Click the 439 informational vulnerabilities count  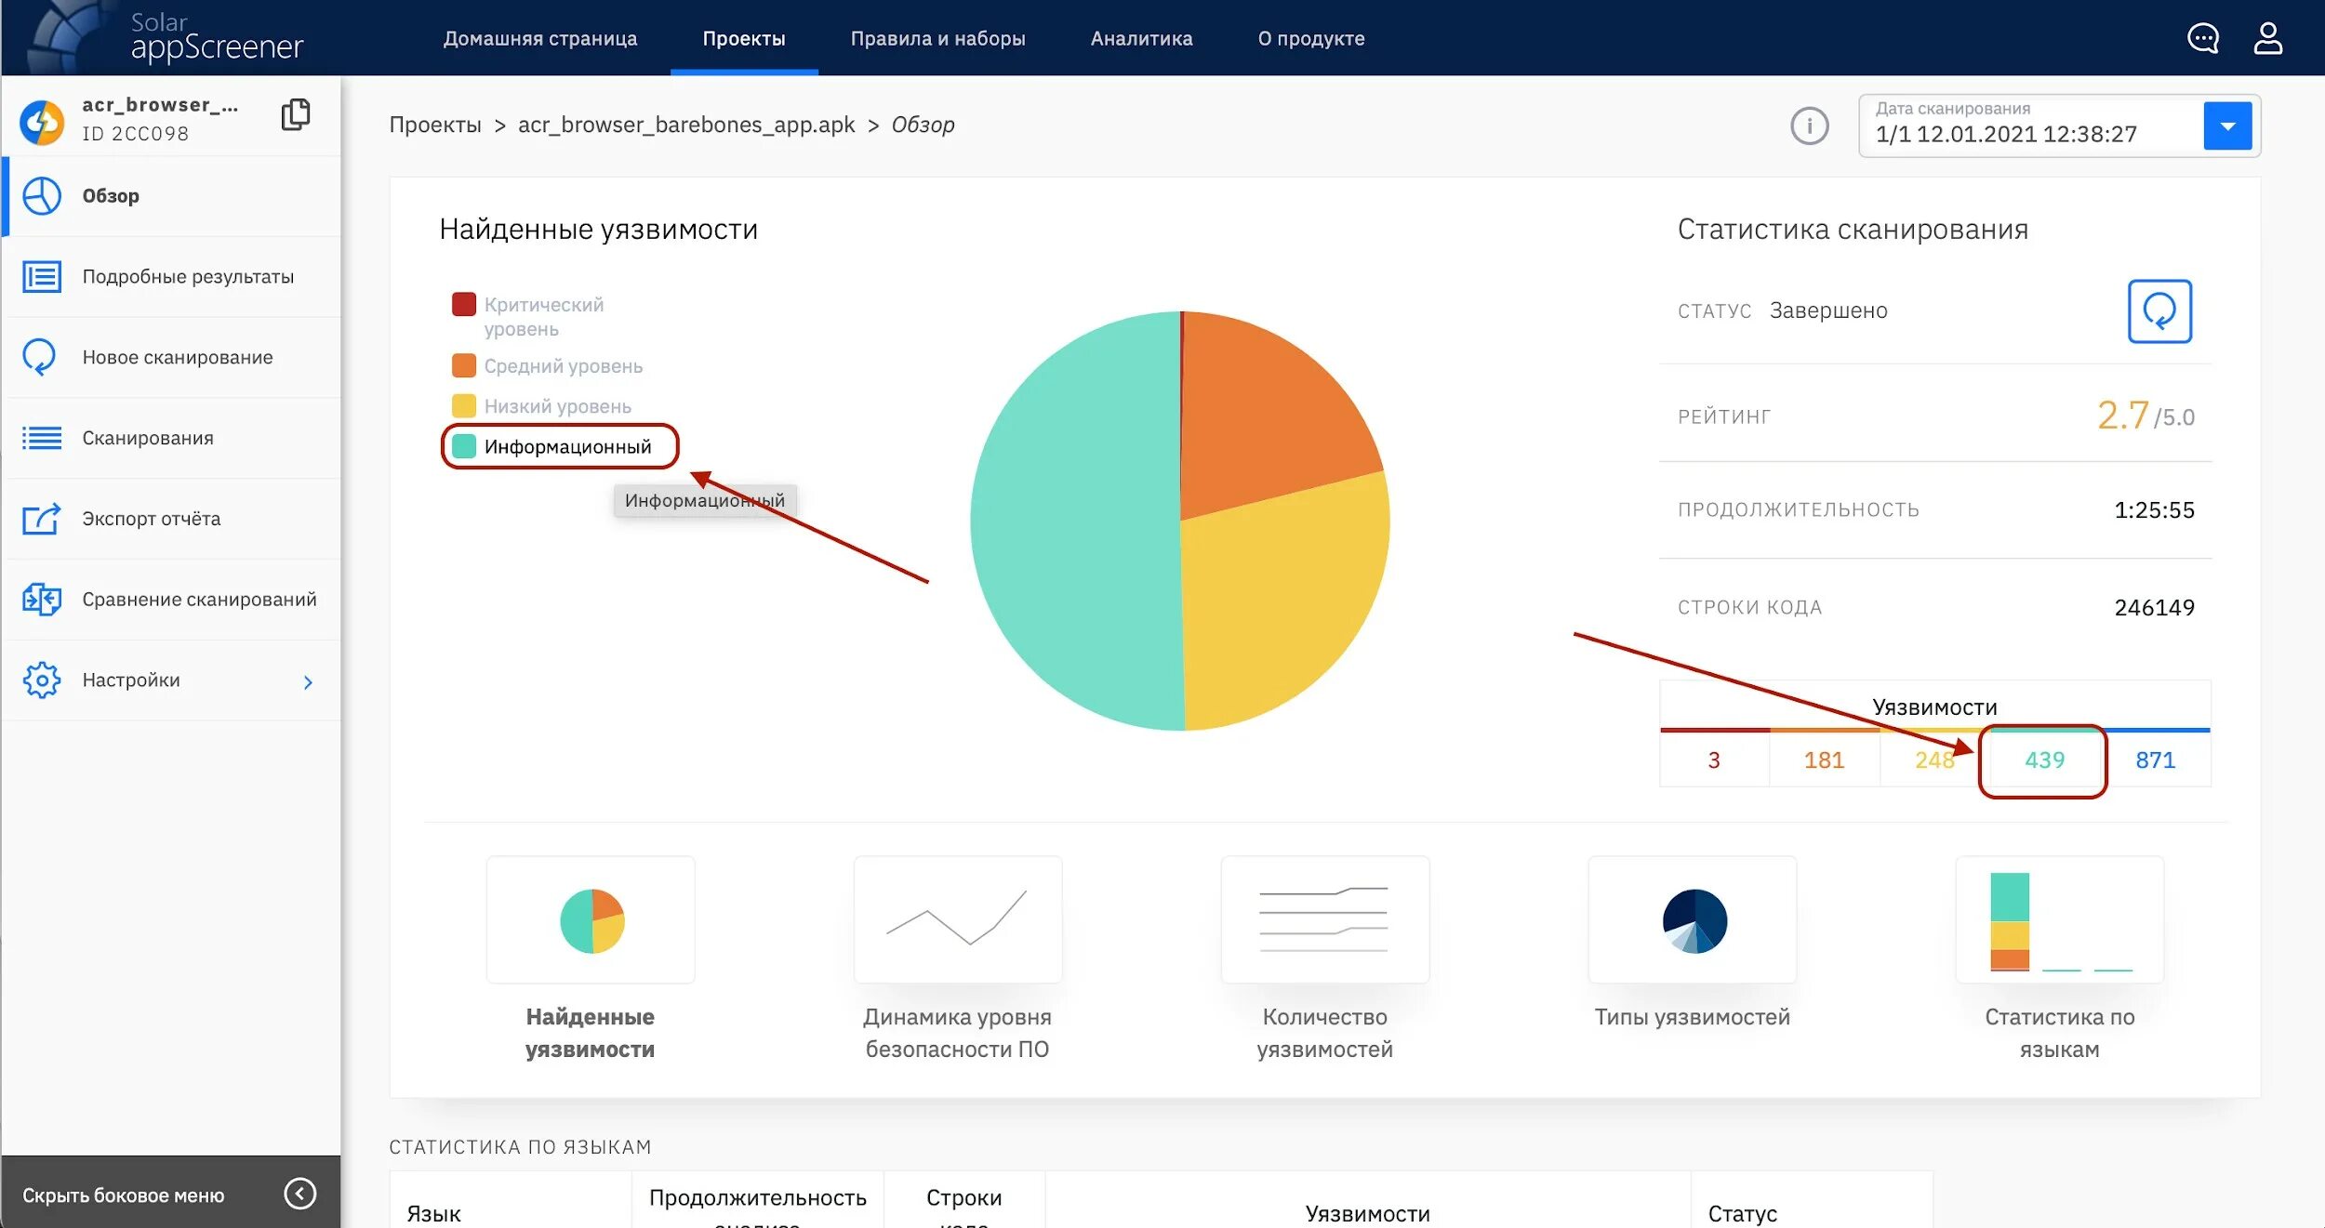pyautogui.click(x=2043, y=760)
